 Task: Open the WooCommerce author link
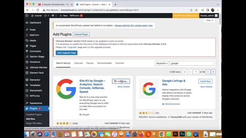click(173, 104)
